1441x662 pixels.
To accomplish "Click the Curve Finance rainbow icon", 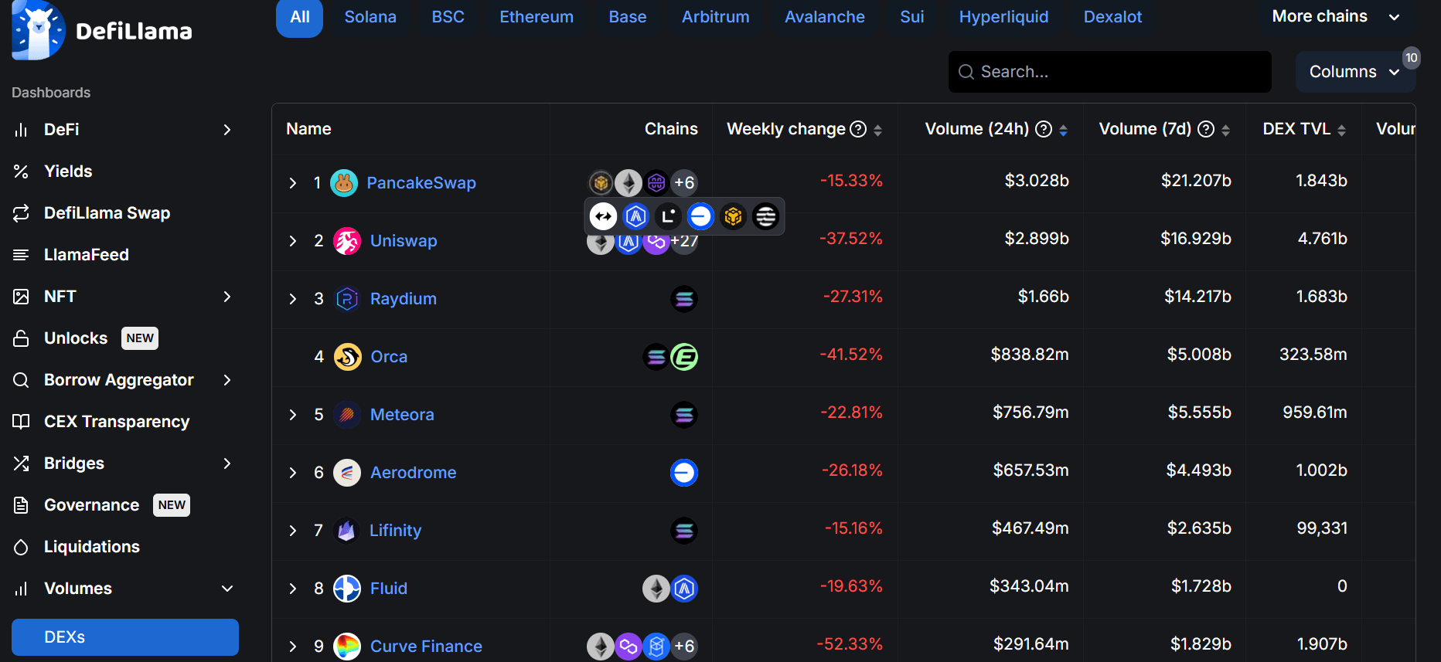I will 347,646.
